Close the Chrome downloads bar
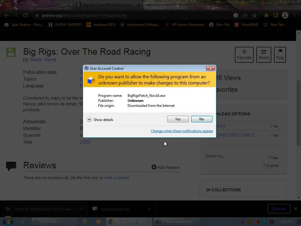 pos(296,209)
